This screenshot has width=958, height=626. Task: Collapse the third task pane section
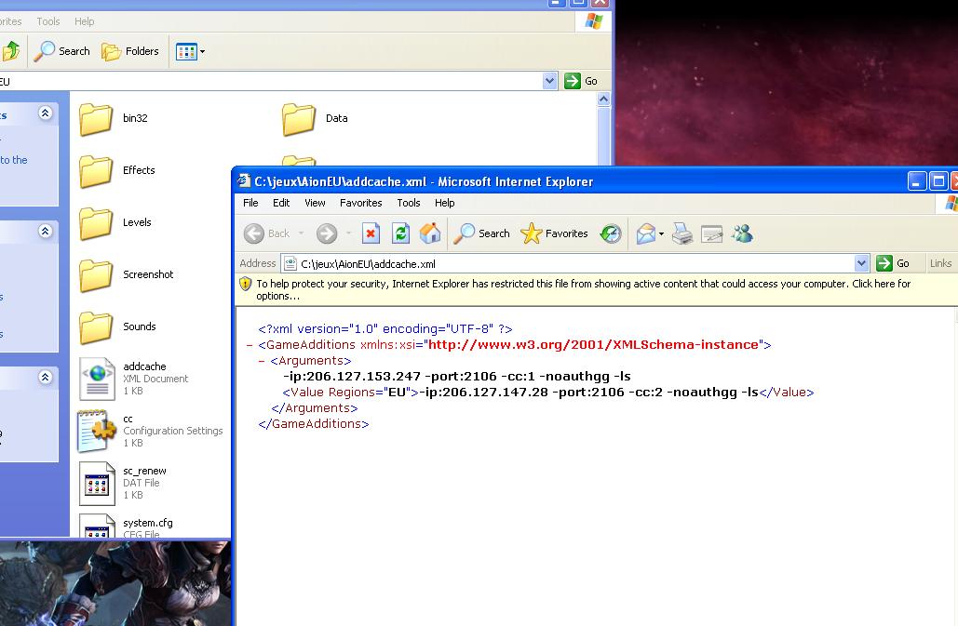click(x=46, y=377)
